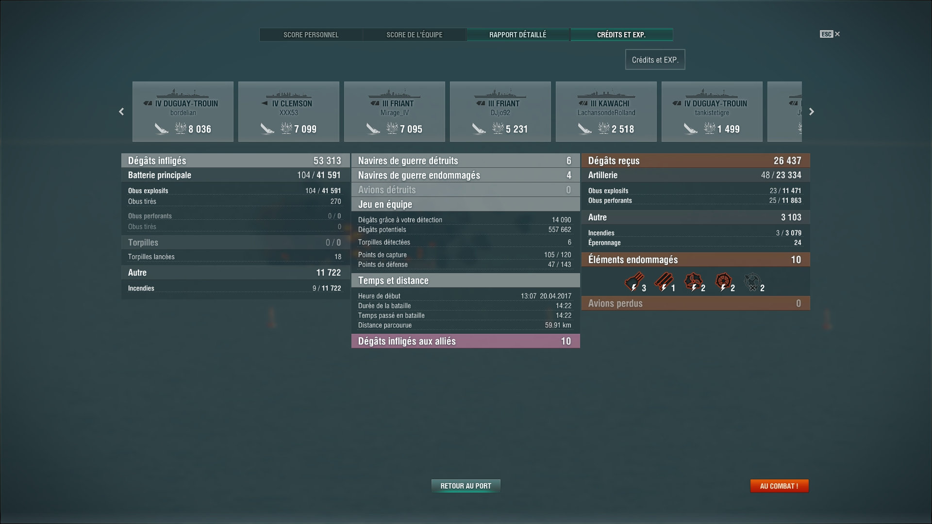Select DJjo92 Friant ship card
Image resolution: width=932 pixels, height=524 pixels.
click(x=500, y=112)
